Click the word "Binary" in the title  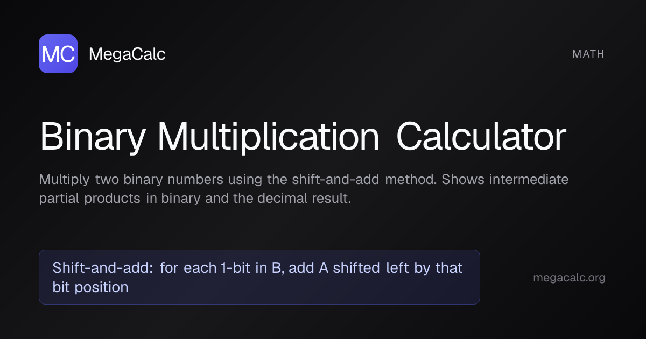tap(93, 137)
